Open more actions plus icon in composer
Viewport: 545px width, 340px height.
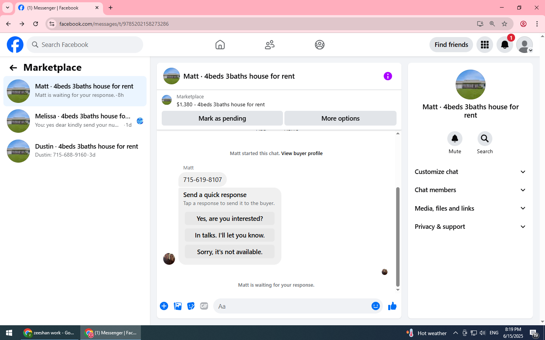(x=164, y=306)
